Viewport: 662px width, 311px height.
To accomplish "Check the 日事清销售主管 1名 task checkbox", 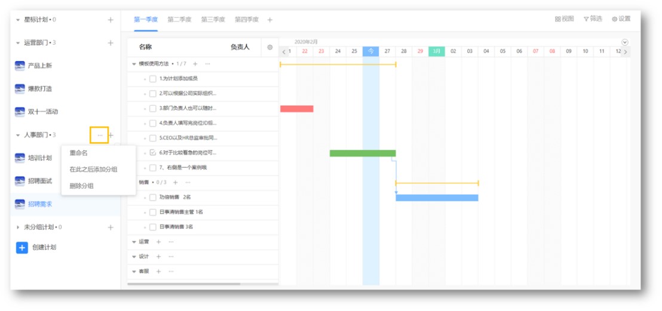I will pos(153,212).
